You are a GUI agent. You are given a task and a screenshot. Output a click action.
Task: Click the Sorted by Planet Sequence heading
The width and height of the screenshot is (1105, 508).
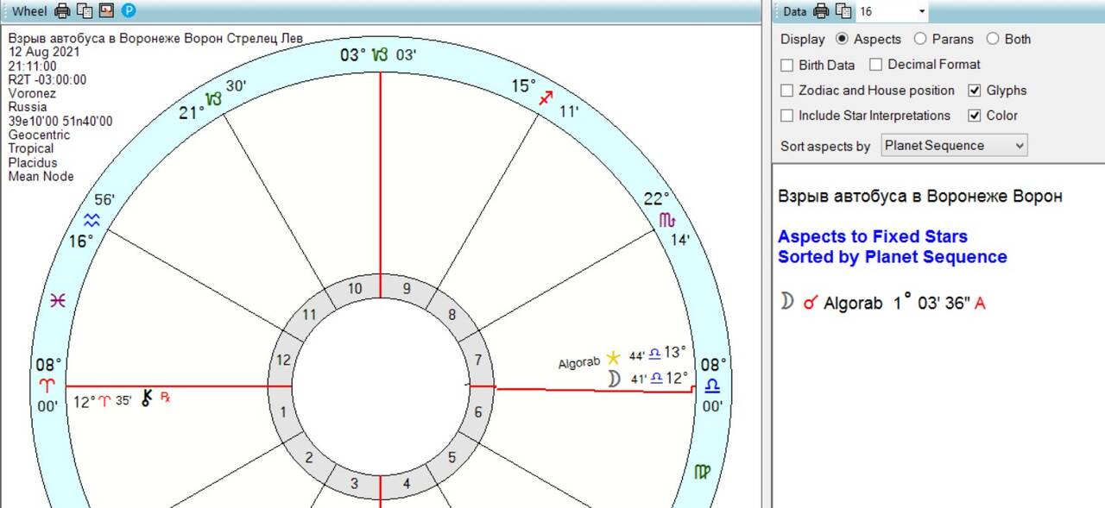[892, 257]
